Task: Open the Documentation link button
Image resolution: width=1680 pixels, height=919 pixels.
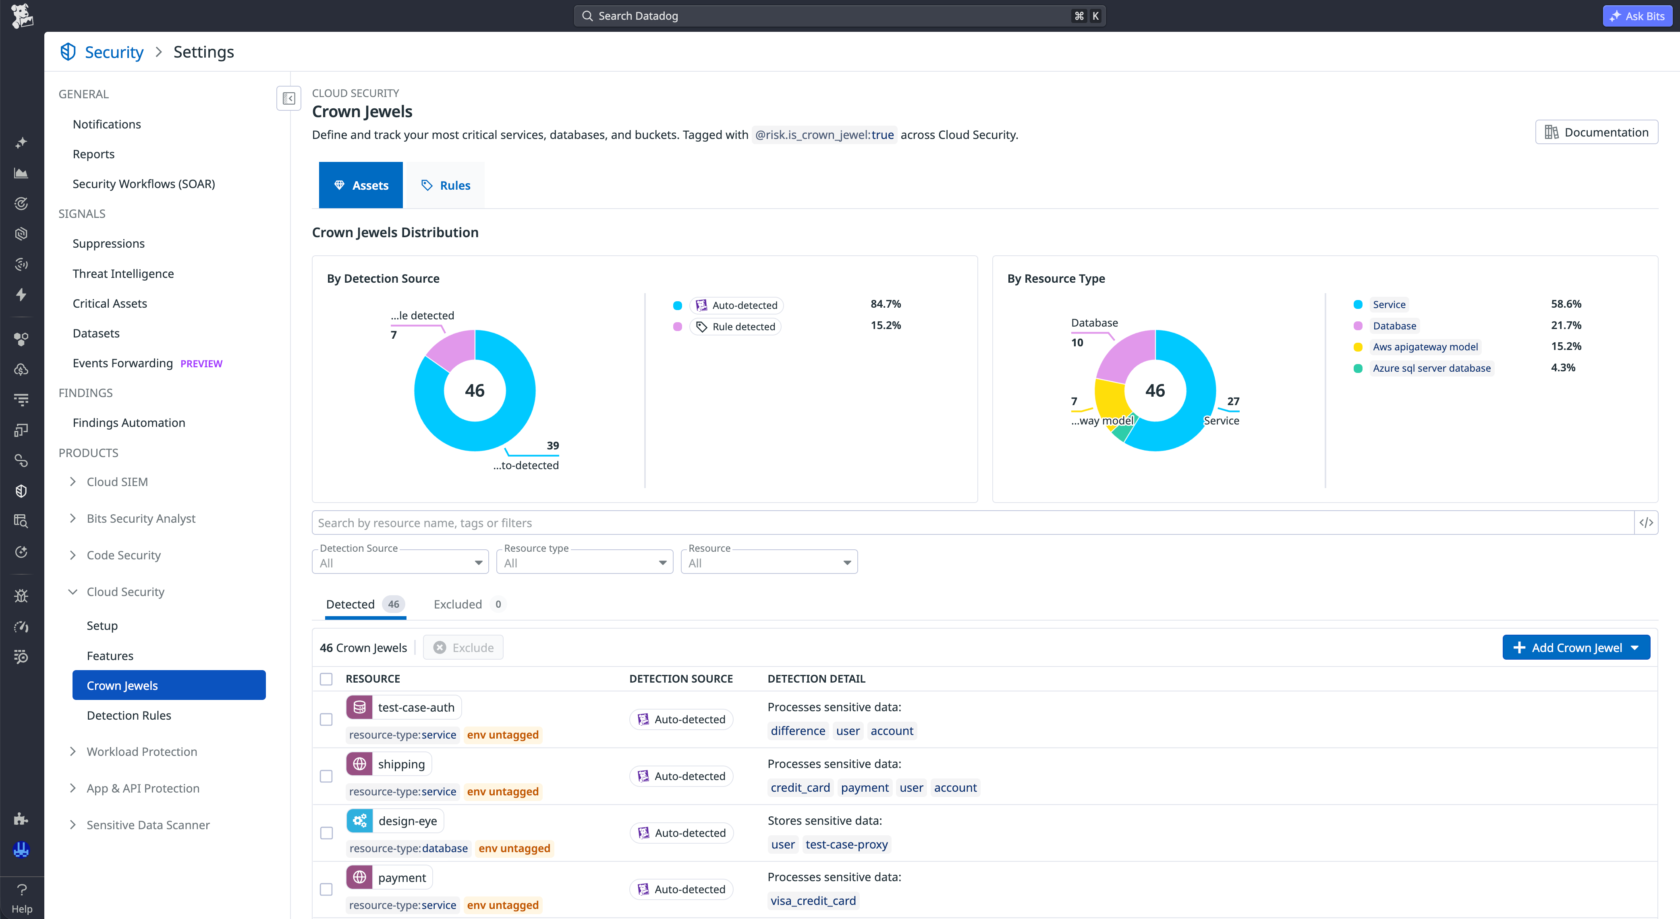Action: [1597, 132]
